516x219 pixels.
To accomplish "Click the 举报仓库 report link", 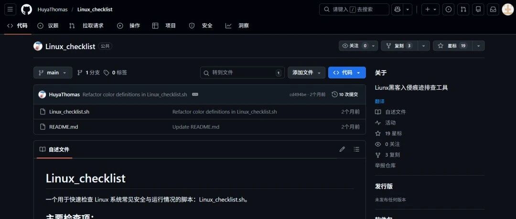I will click(386, 166).
